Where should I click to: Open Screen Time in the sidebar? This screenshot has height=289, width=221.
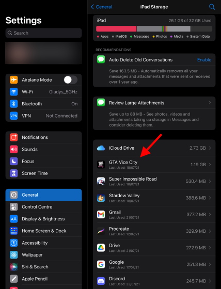[43, 173]
